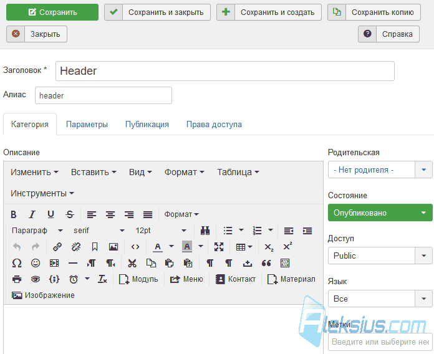
Task: Open find and replace binoculars icon
Action: 205,231
